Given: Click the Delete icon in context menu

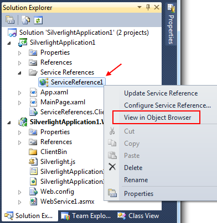Looking at the screenshot, I should pos(112,167).
